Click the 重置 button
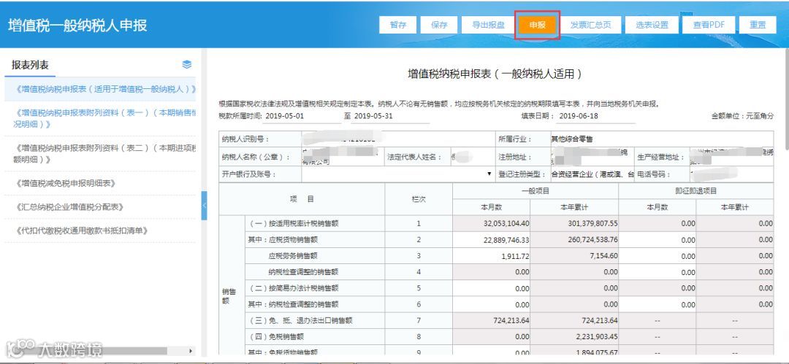789x364 pixels. (758, 25)
